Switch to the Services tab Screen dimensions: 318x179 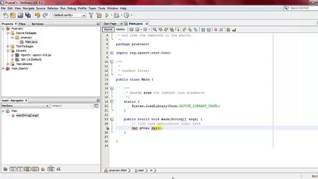point(37,24)
